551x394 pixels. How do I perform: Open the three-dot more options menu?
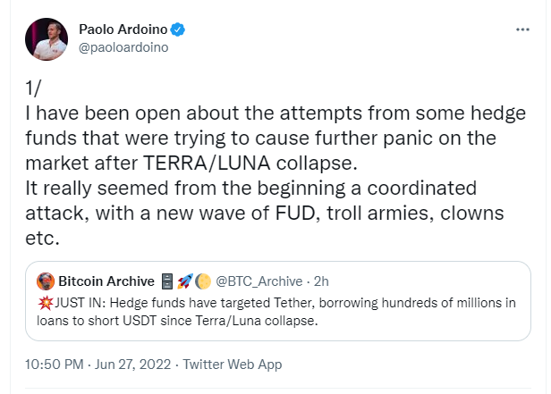(522, 29)
